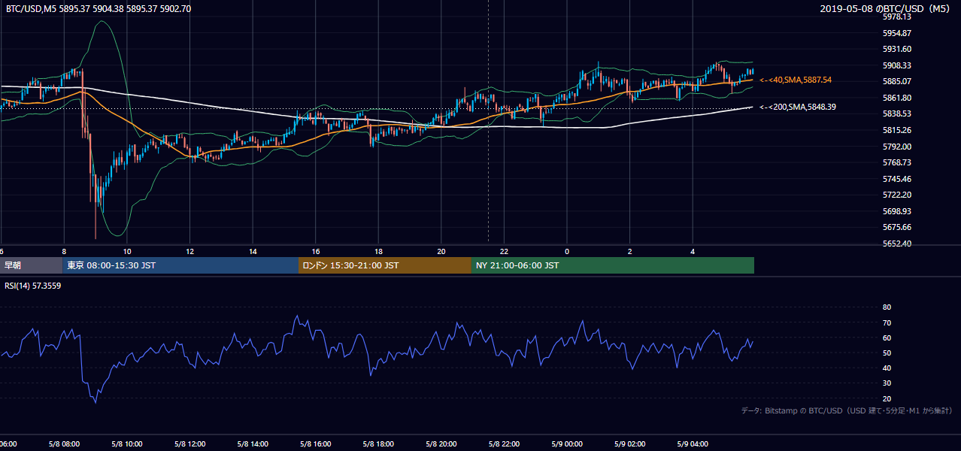
Task: Click the RSI(14) 57.3559 indicator label
Action: pyautogui.click(x=33, y=285)
